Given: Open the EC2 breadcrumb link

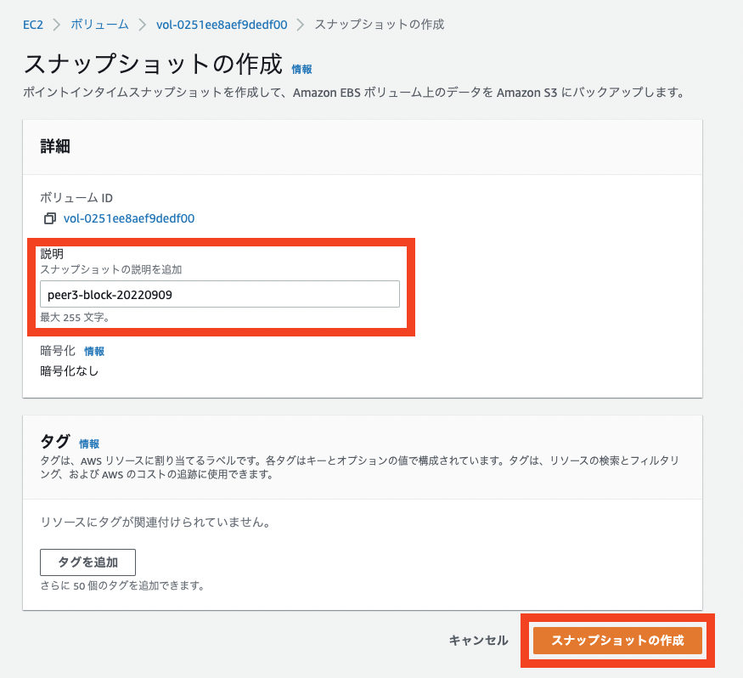Looking at the screenshot, I should pos(33,25).
